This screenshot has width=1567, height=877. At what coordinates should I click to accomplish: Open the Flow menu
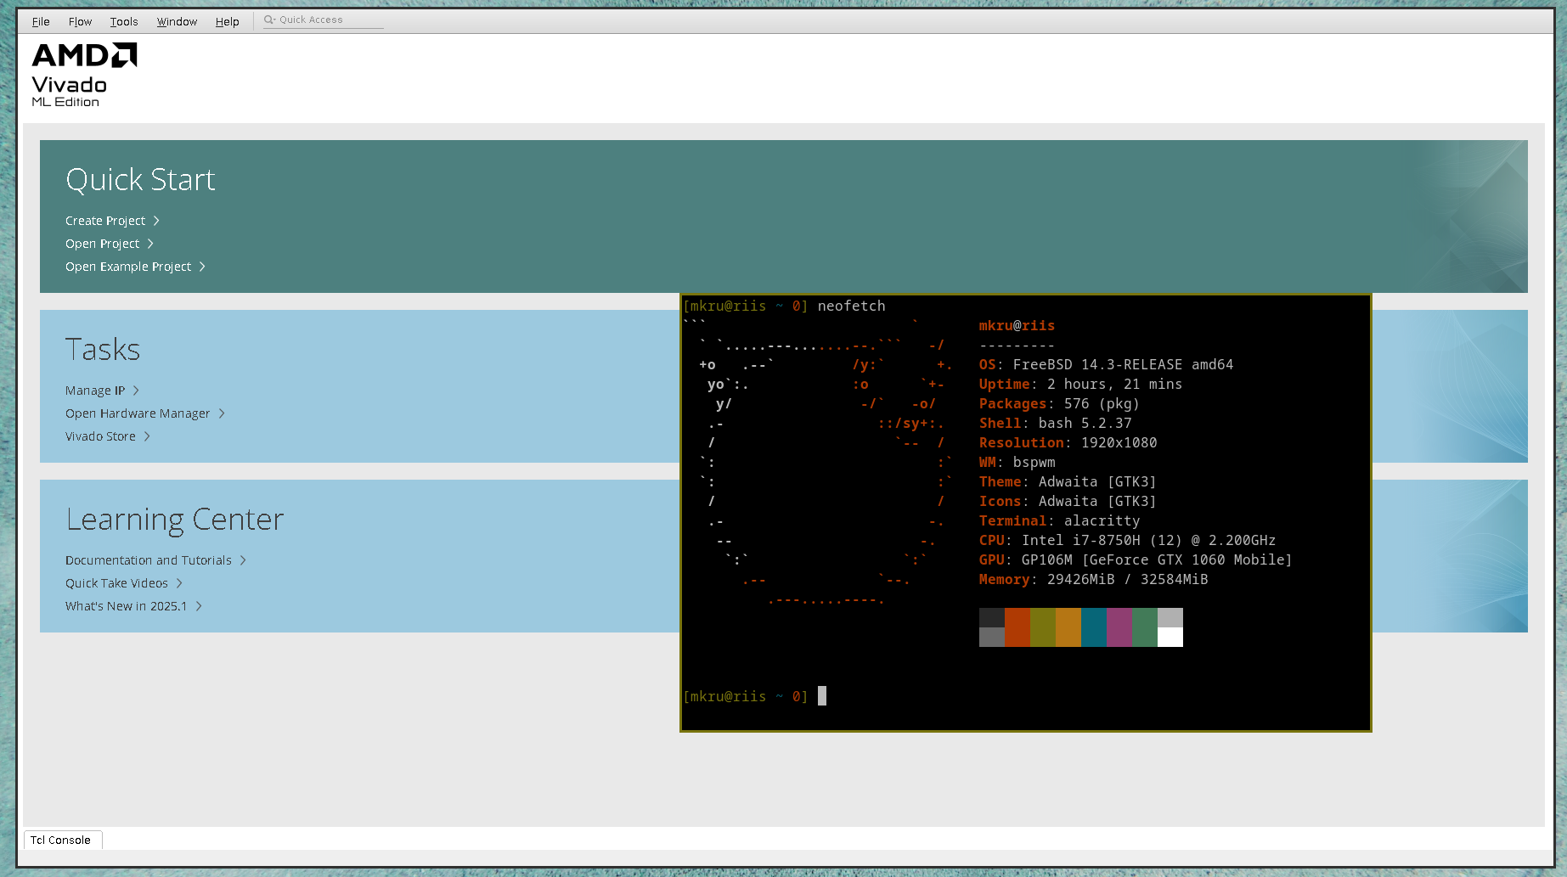pos(80,21)
